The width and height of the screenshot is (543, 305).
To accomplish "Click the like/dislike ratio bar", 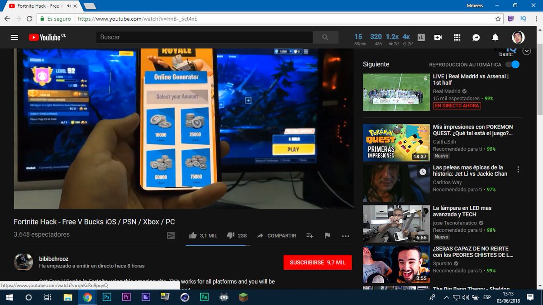I will (x=218, y=245).
